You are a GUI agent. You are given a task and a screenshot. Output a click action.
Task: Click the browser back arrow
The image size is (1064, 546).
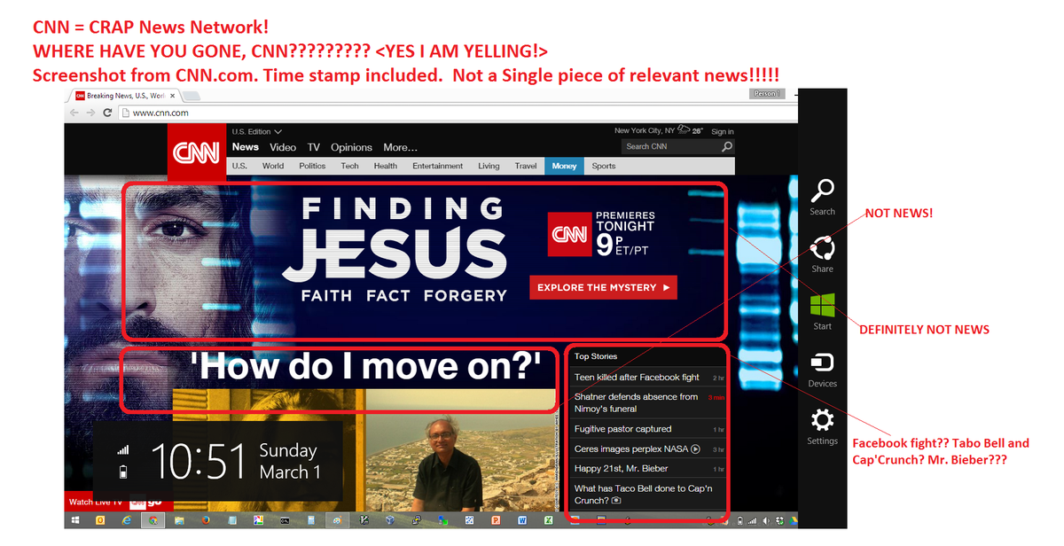[74, 113]
